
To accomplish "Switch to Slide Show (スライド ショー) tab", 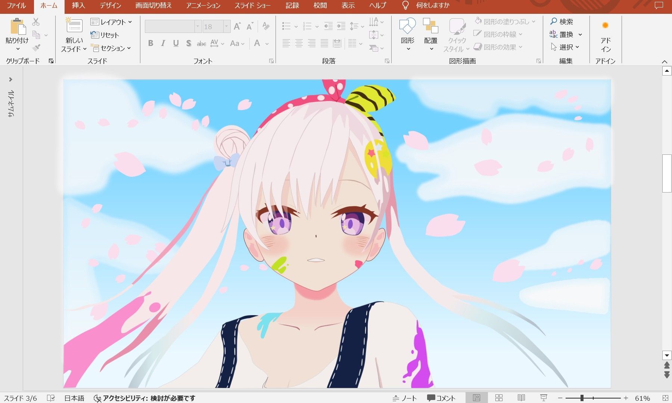I will click(x=253, y=6).
